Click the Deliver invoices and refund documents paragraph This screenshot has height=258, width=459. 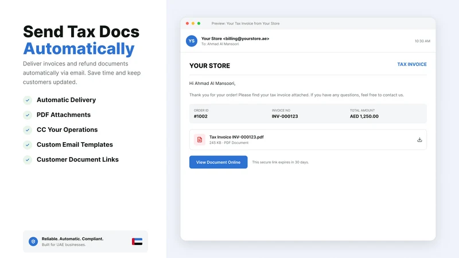coord(81,73)
